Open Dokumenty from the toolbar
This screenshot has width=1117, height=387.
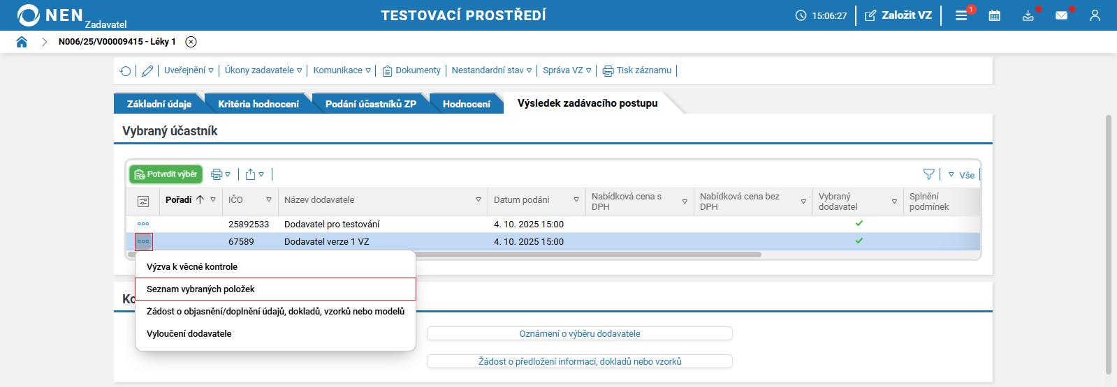pyautogui.click(x=411, y=70)
